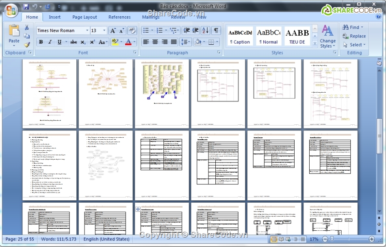The width and height of the screenshot is (386, 247).
Task: Open the font name dropdown
Action: (x=87, y=30)
